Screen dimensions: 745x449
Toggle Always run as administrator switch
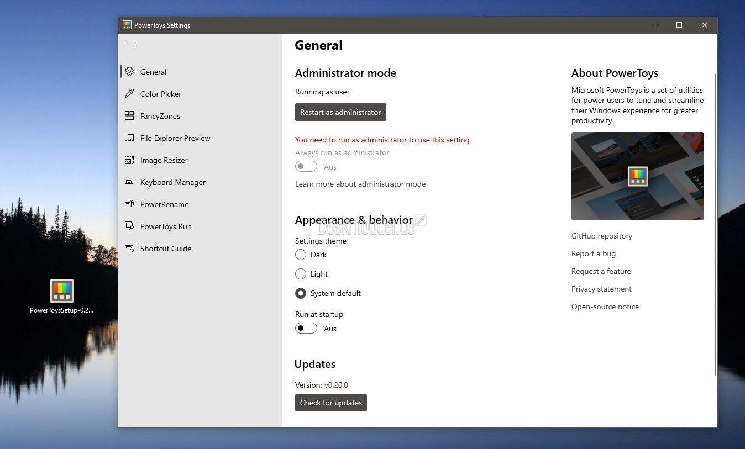tap(306, 166)
